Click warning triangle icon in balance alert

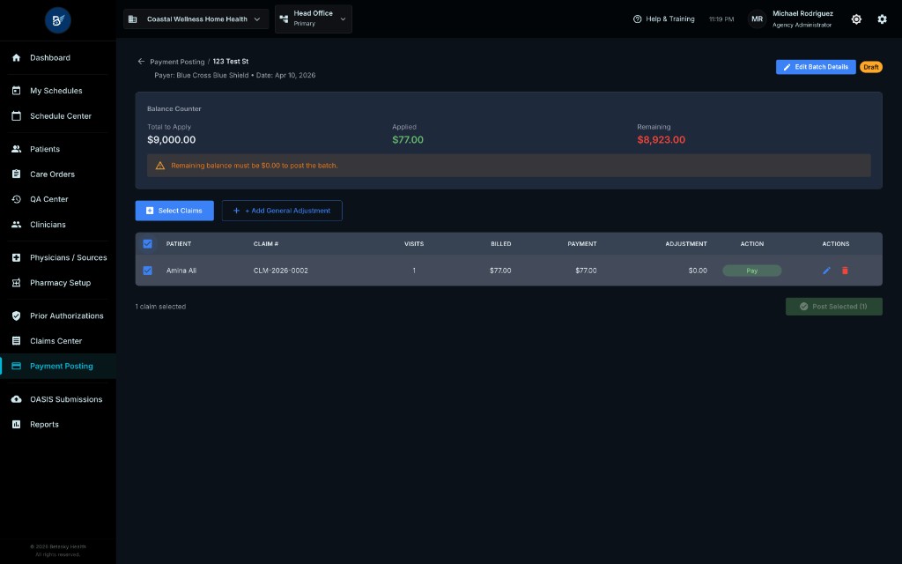pos(160,166)
